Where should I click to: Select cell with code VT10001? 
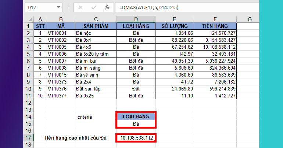(61, 33)
